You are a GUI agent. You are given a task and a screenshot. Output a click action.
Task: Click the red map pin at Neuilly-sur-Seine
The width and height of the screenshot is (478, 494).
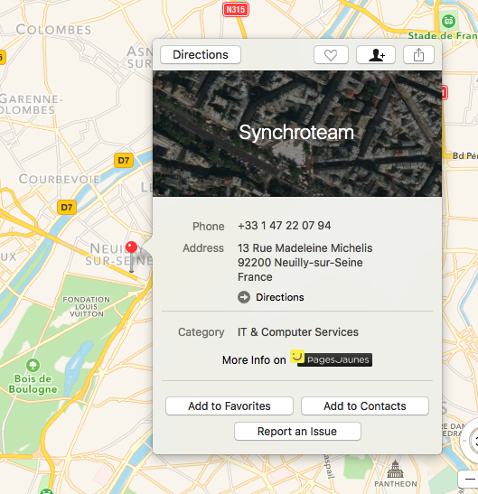click(x=132, y=247)
